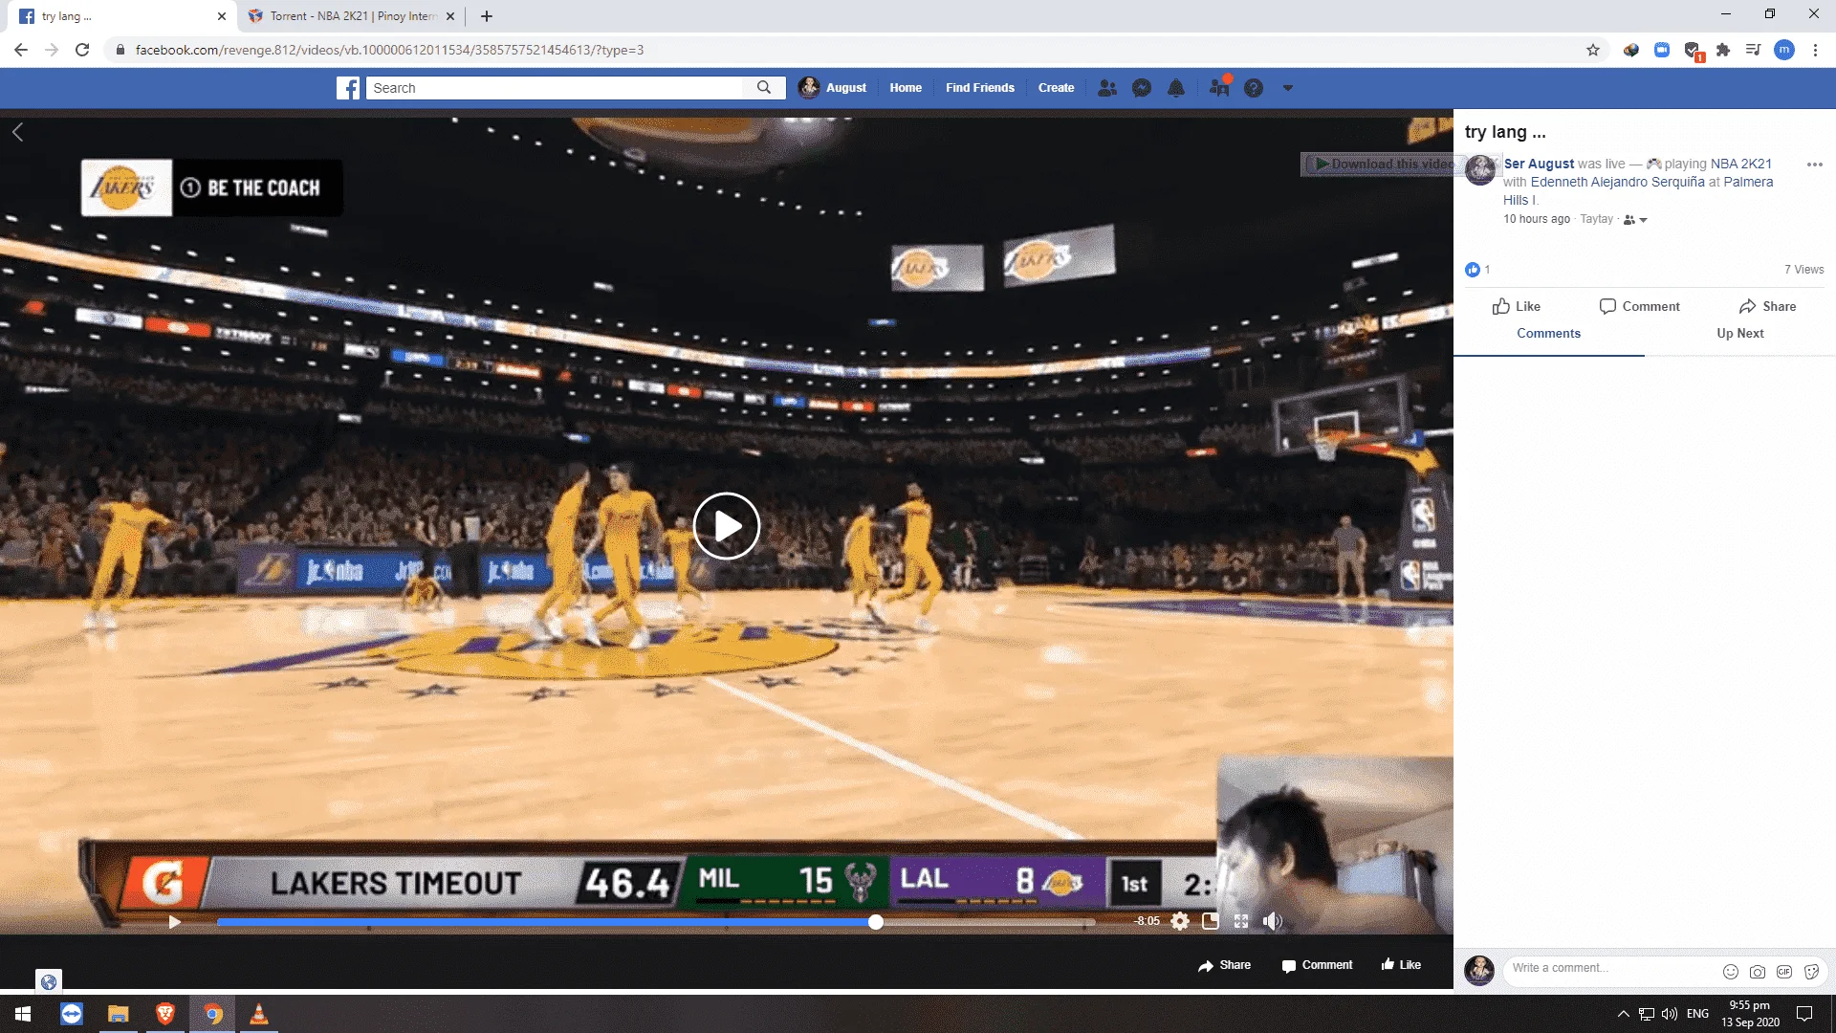Expand the audience selector dropdown beside Taytay
1836x1033 pixels.
tap(1635, 220)
